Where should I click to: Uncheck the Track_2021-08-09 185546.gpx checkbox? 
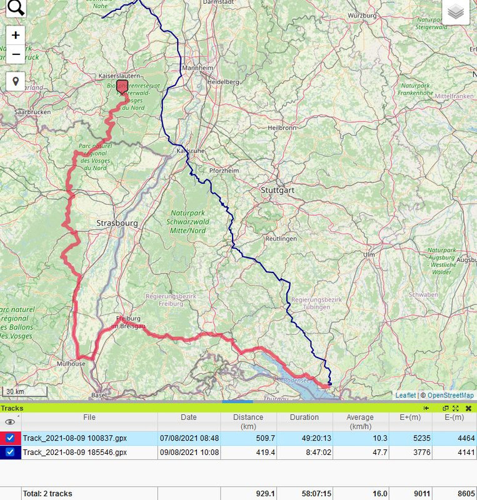pyautogui.click(x=10, y=452)
